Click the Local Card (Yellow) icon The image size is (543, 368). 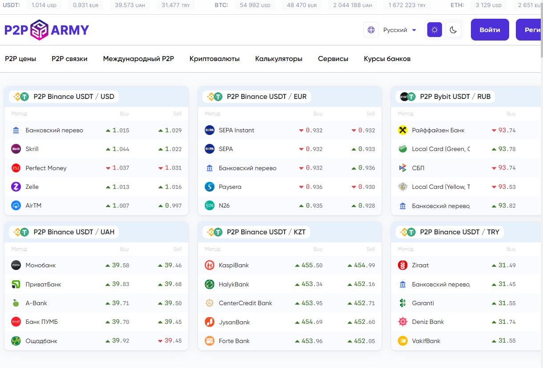pos(402,187)
